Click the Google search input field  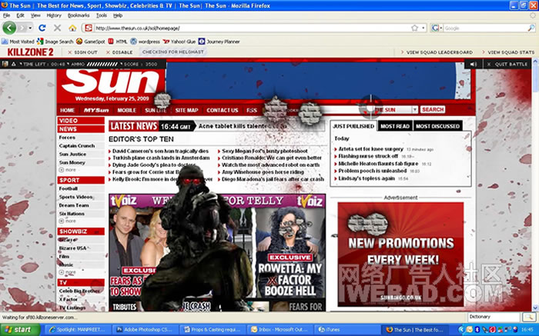pyautogui.click(x=484, y=28)
